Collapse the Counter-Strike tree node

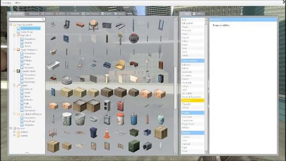pos(14,71)
